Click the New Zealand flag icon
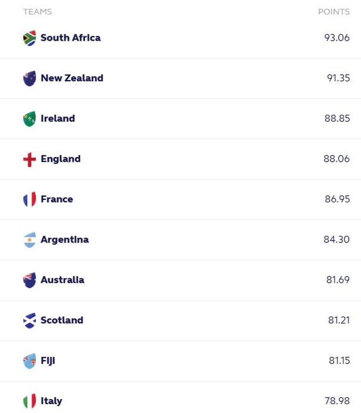The image size is (361, 413). pyautogui.click(x=29, y=78)
